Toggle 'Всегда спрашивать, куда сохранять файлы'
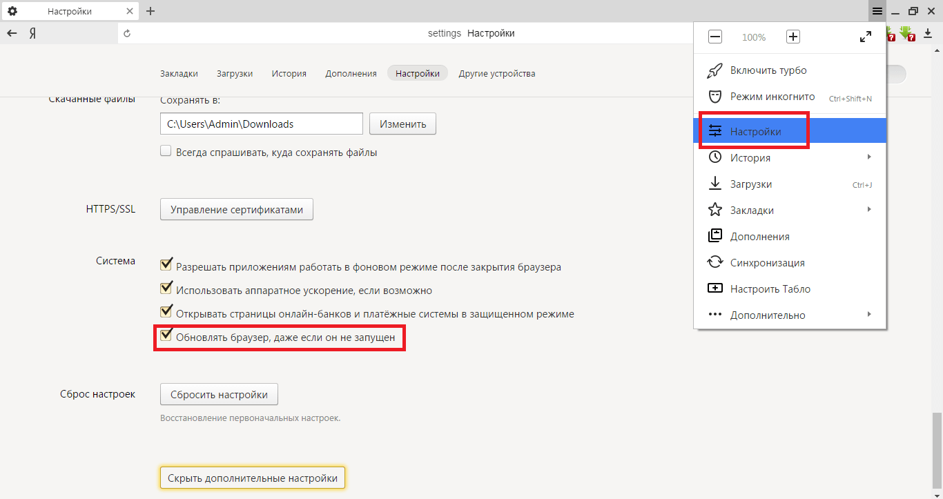The width and height of the screenshot is (943, 499). pos(166,151)
